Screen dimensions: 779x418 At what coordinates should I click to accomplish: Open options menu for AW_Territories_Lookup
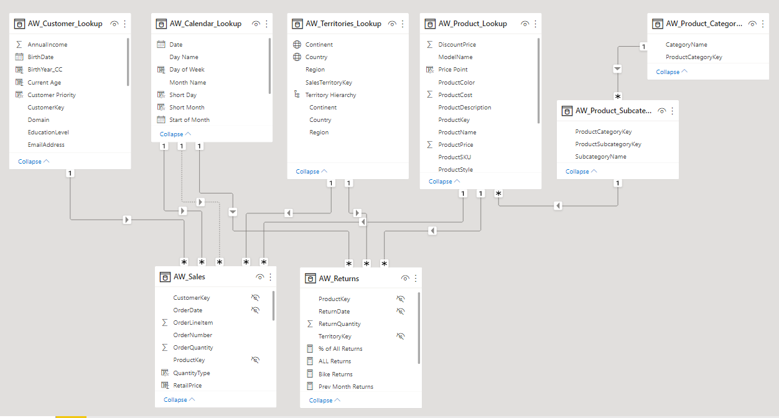401,23
